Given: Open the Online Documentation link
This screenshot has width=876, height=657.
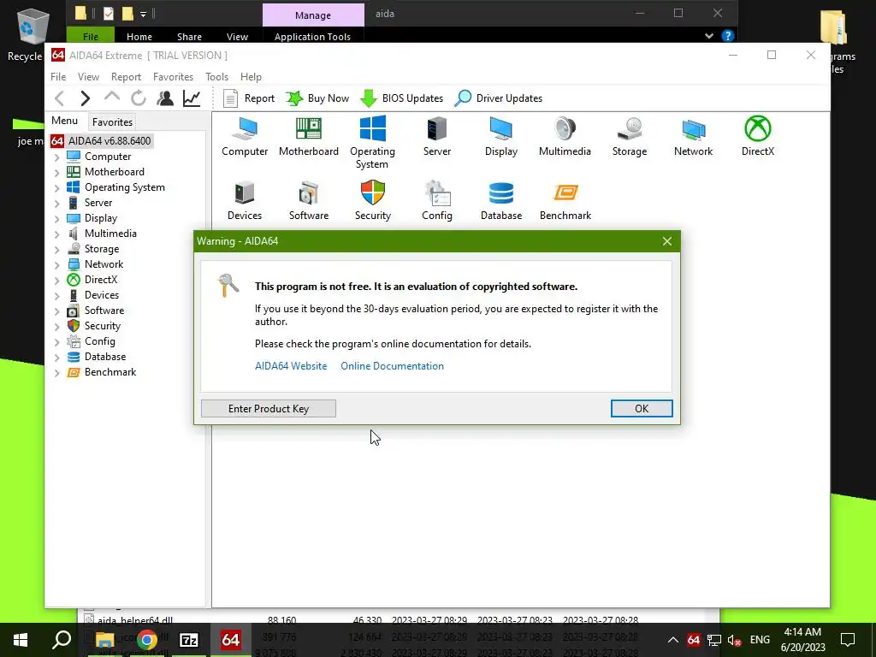Looking at the screenshot, I should pyautogui.click(x=392, y=366).
